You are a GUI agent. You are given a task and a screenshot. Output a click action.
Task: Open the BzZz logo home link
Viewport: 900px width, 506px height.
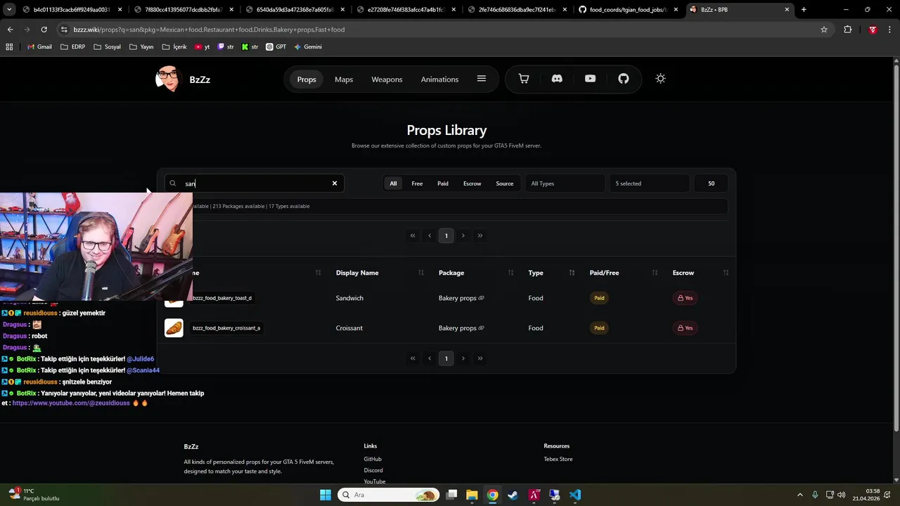(183, 79)
